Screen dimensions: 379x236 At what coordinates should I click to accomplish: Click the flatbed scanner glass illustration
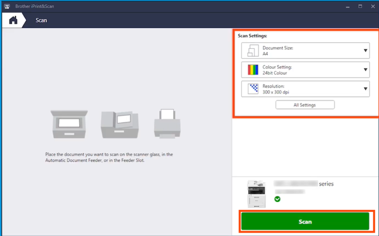pyautogui.click(x=69, y=124)
